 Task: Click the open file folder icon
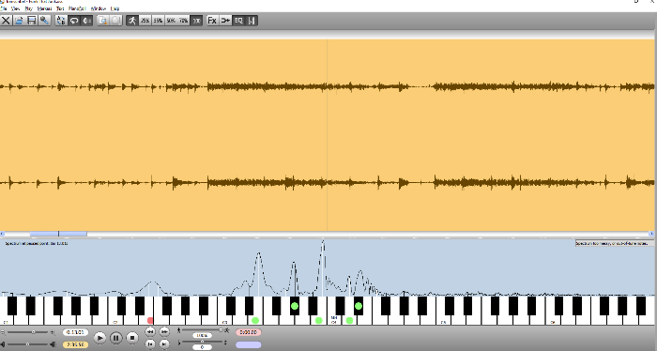19,21
